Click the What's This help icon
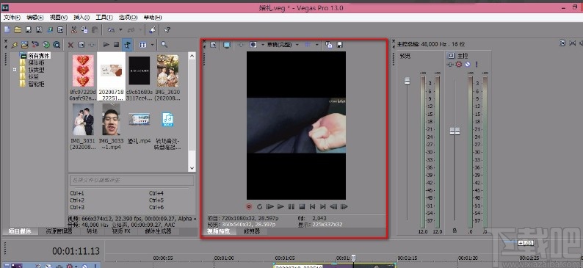 167,29
